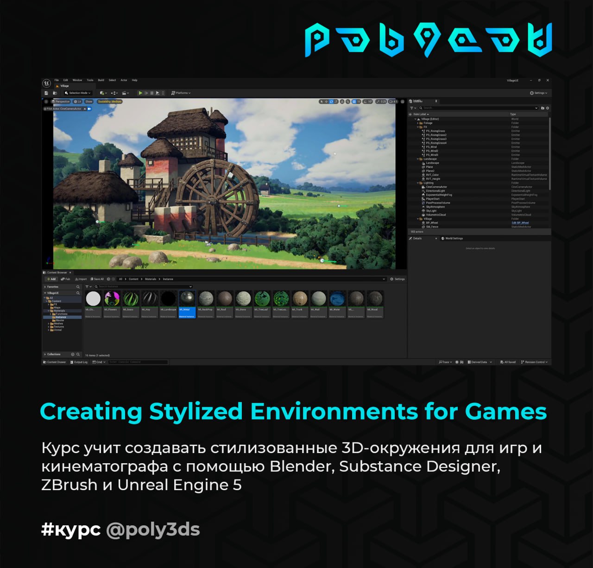593x568 pixels.
Task: Select the Textures folder in content tree
Action: 59,327
